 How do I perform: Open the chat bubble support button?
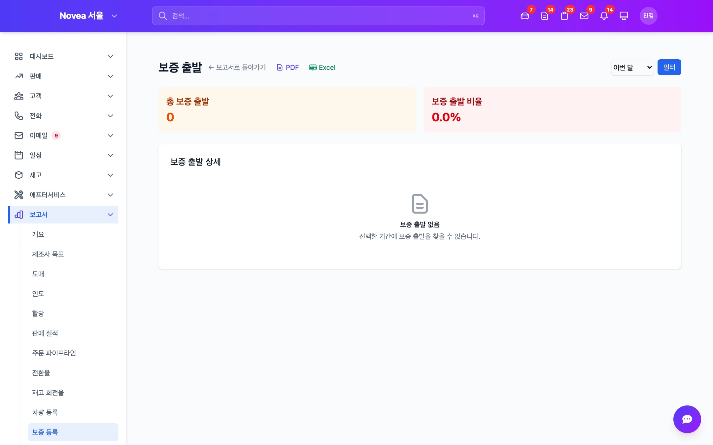[x=687, y=419]
